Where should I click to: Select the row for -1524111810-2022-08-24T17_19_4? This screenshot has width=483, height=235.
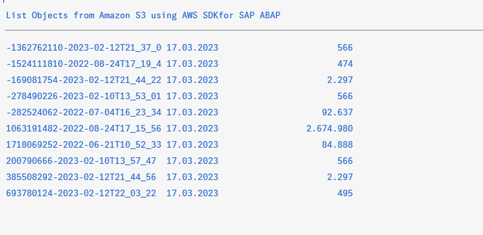click(x=83, y=63)
